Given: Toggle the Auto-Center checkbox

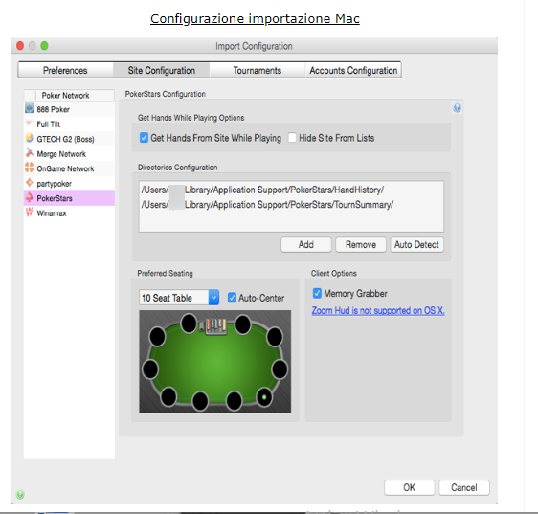Looking at the screenshot, I should [232, 298].
